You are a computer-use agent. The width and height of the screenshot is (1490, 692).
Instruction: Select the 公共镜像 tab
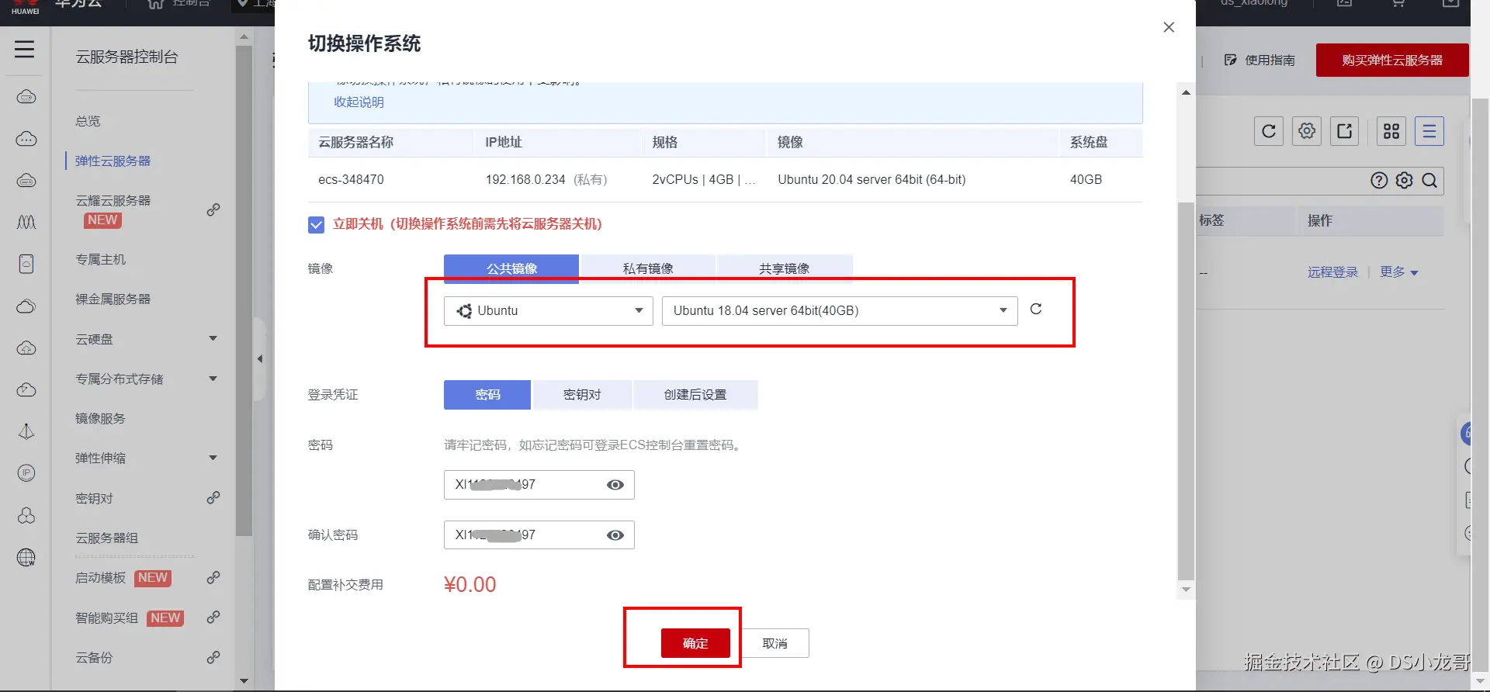pyautogui.click(x=511, y=268)
